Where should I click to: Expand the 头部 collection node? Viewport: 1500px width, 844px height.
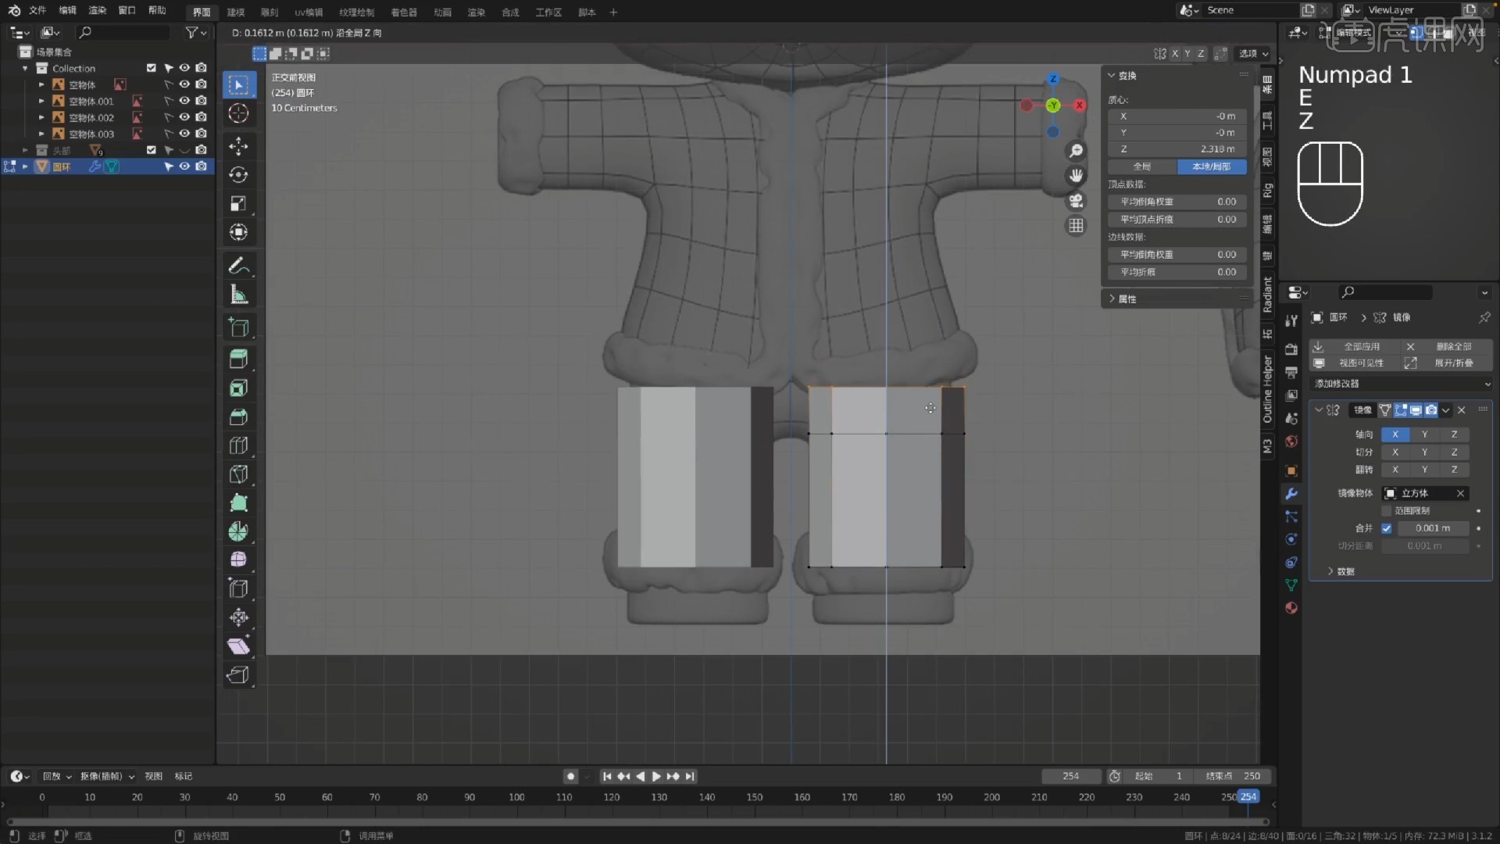[25, 150]
